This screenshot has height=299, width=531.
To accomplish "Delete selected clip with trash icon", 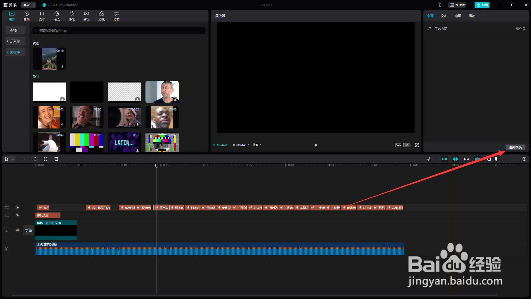I will pos(56,159).
